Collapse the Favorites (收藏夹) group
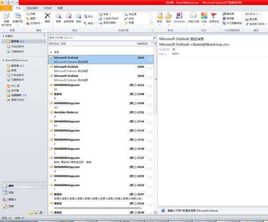The width and height of the screenshot is (268, 222). 3,36
